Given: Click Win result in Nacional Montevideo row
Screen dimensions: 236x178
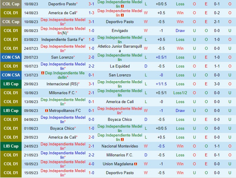Looking at the screenshot, I should coord(180,146).
